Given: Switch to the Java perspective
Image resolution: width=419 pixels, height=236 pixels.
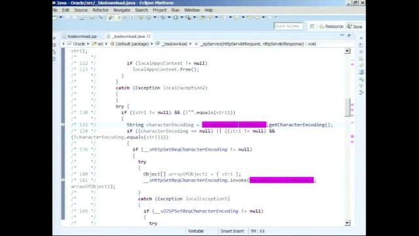Looking at the screenshot, I should (x=355, y=26).
